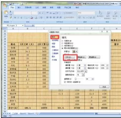Open the font name dropdown in ribbon
Viewport: 121px width, 118px height.
30,13
